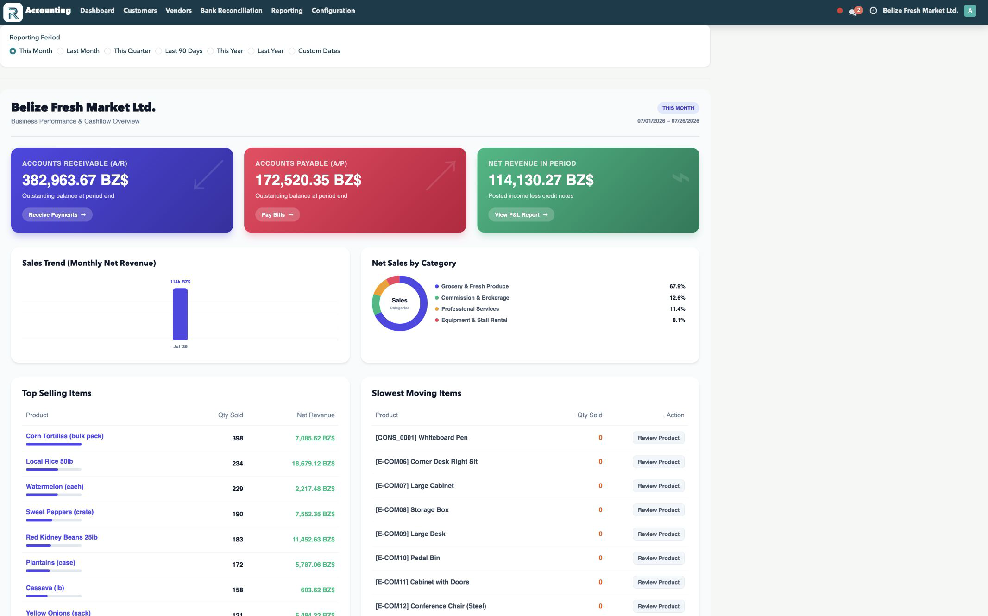This screenshot has width=988, height=616.
Task: Click the Jul '26 sales bar
Action: pos(180,314)
